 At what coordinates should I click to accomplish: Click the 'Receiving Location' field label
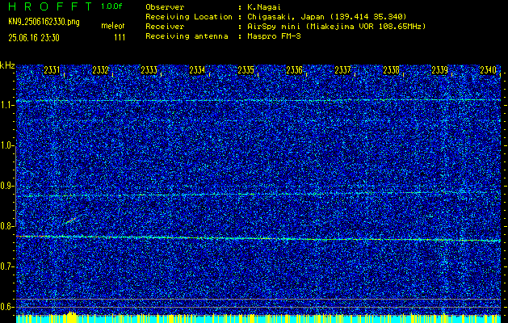[189, 17]
